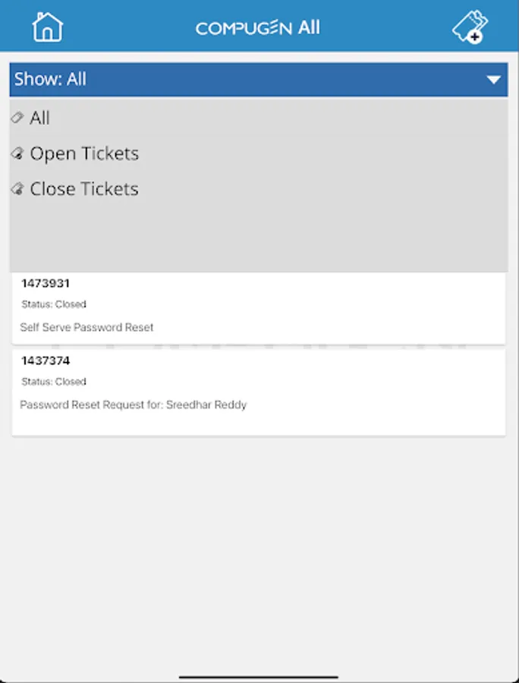Choose 'Open Tickets' filter option
This screenshot has width=519, height=683.
[x=84, y=153]
